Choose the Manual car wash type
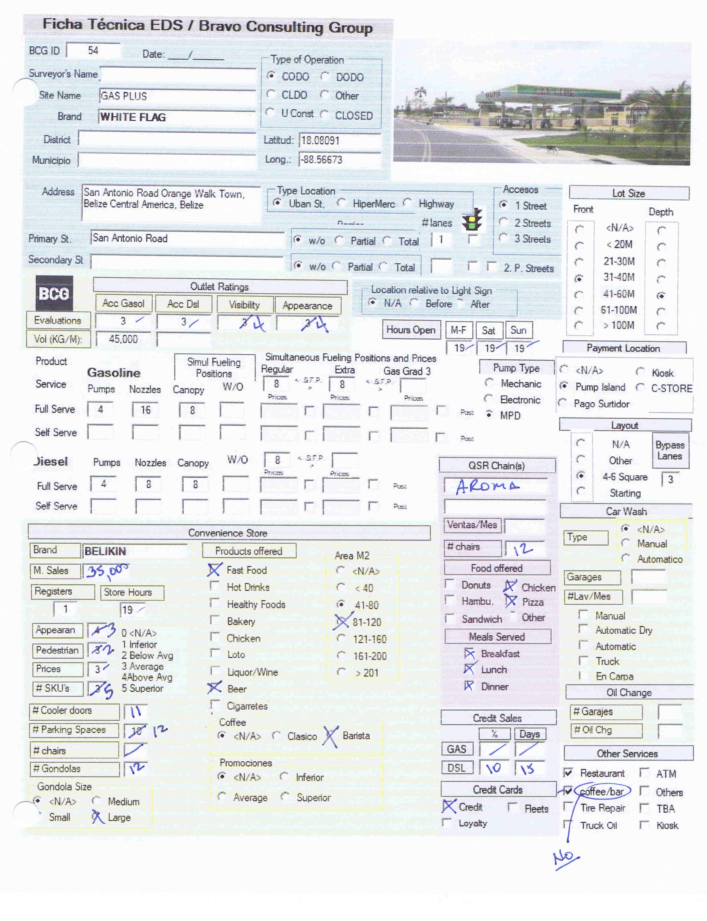 click(x=626, y=543)
